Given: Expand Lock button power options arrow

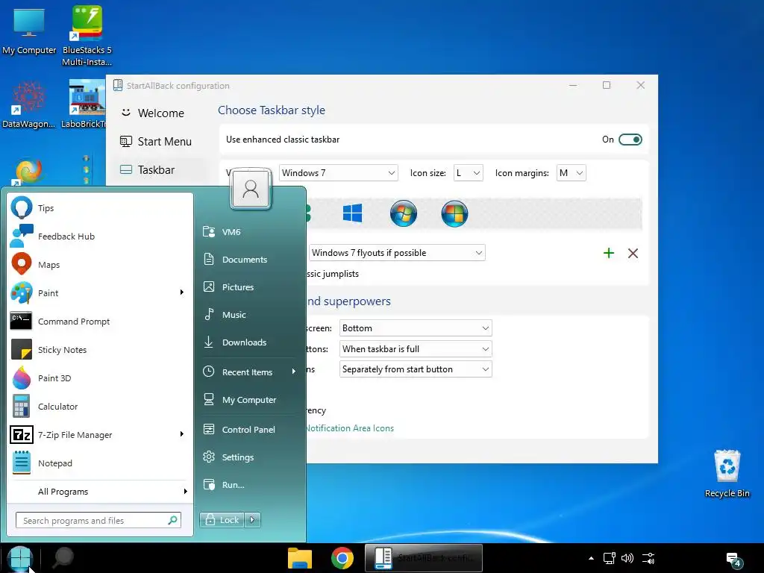Looking at the screenshot, I should (x=252, y=520).
